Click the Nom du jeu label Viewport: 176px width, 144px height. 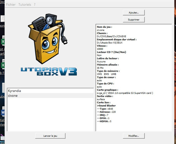105,27
